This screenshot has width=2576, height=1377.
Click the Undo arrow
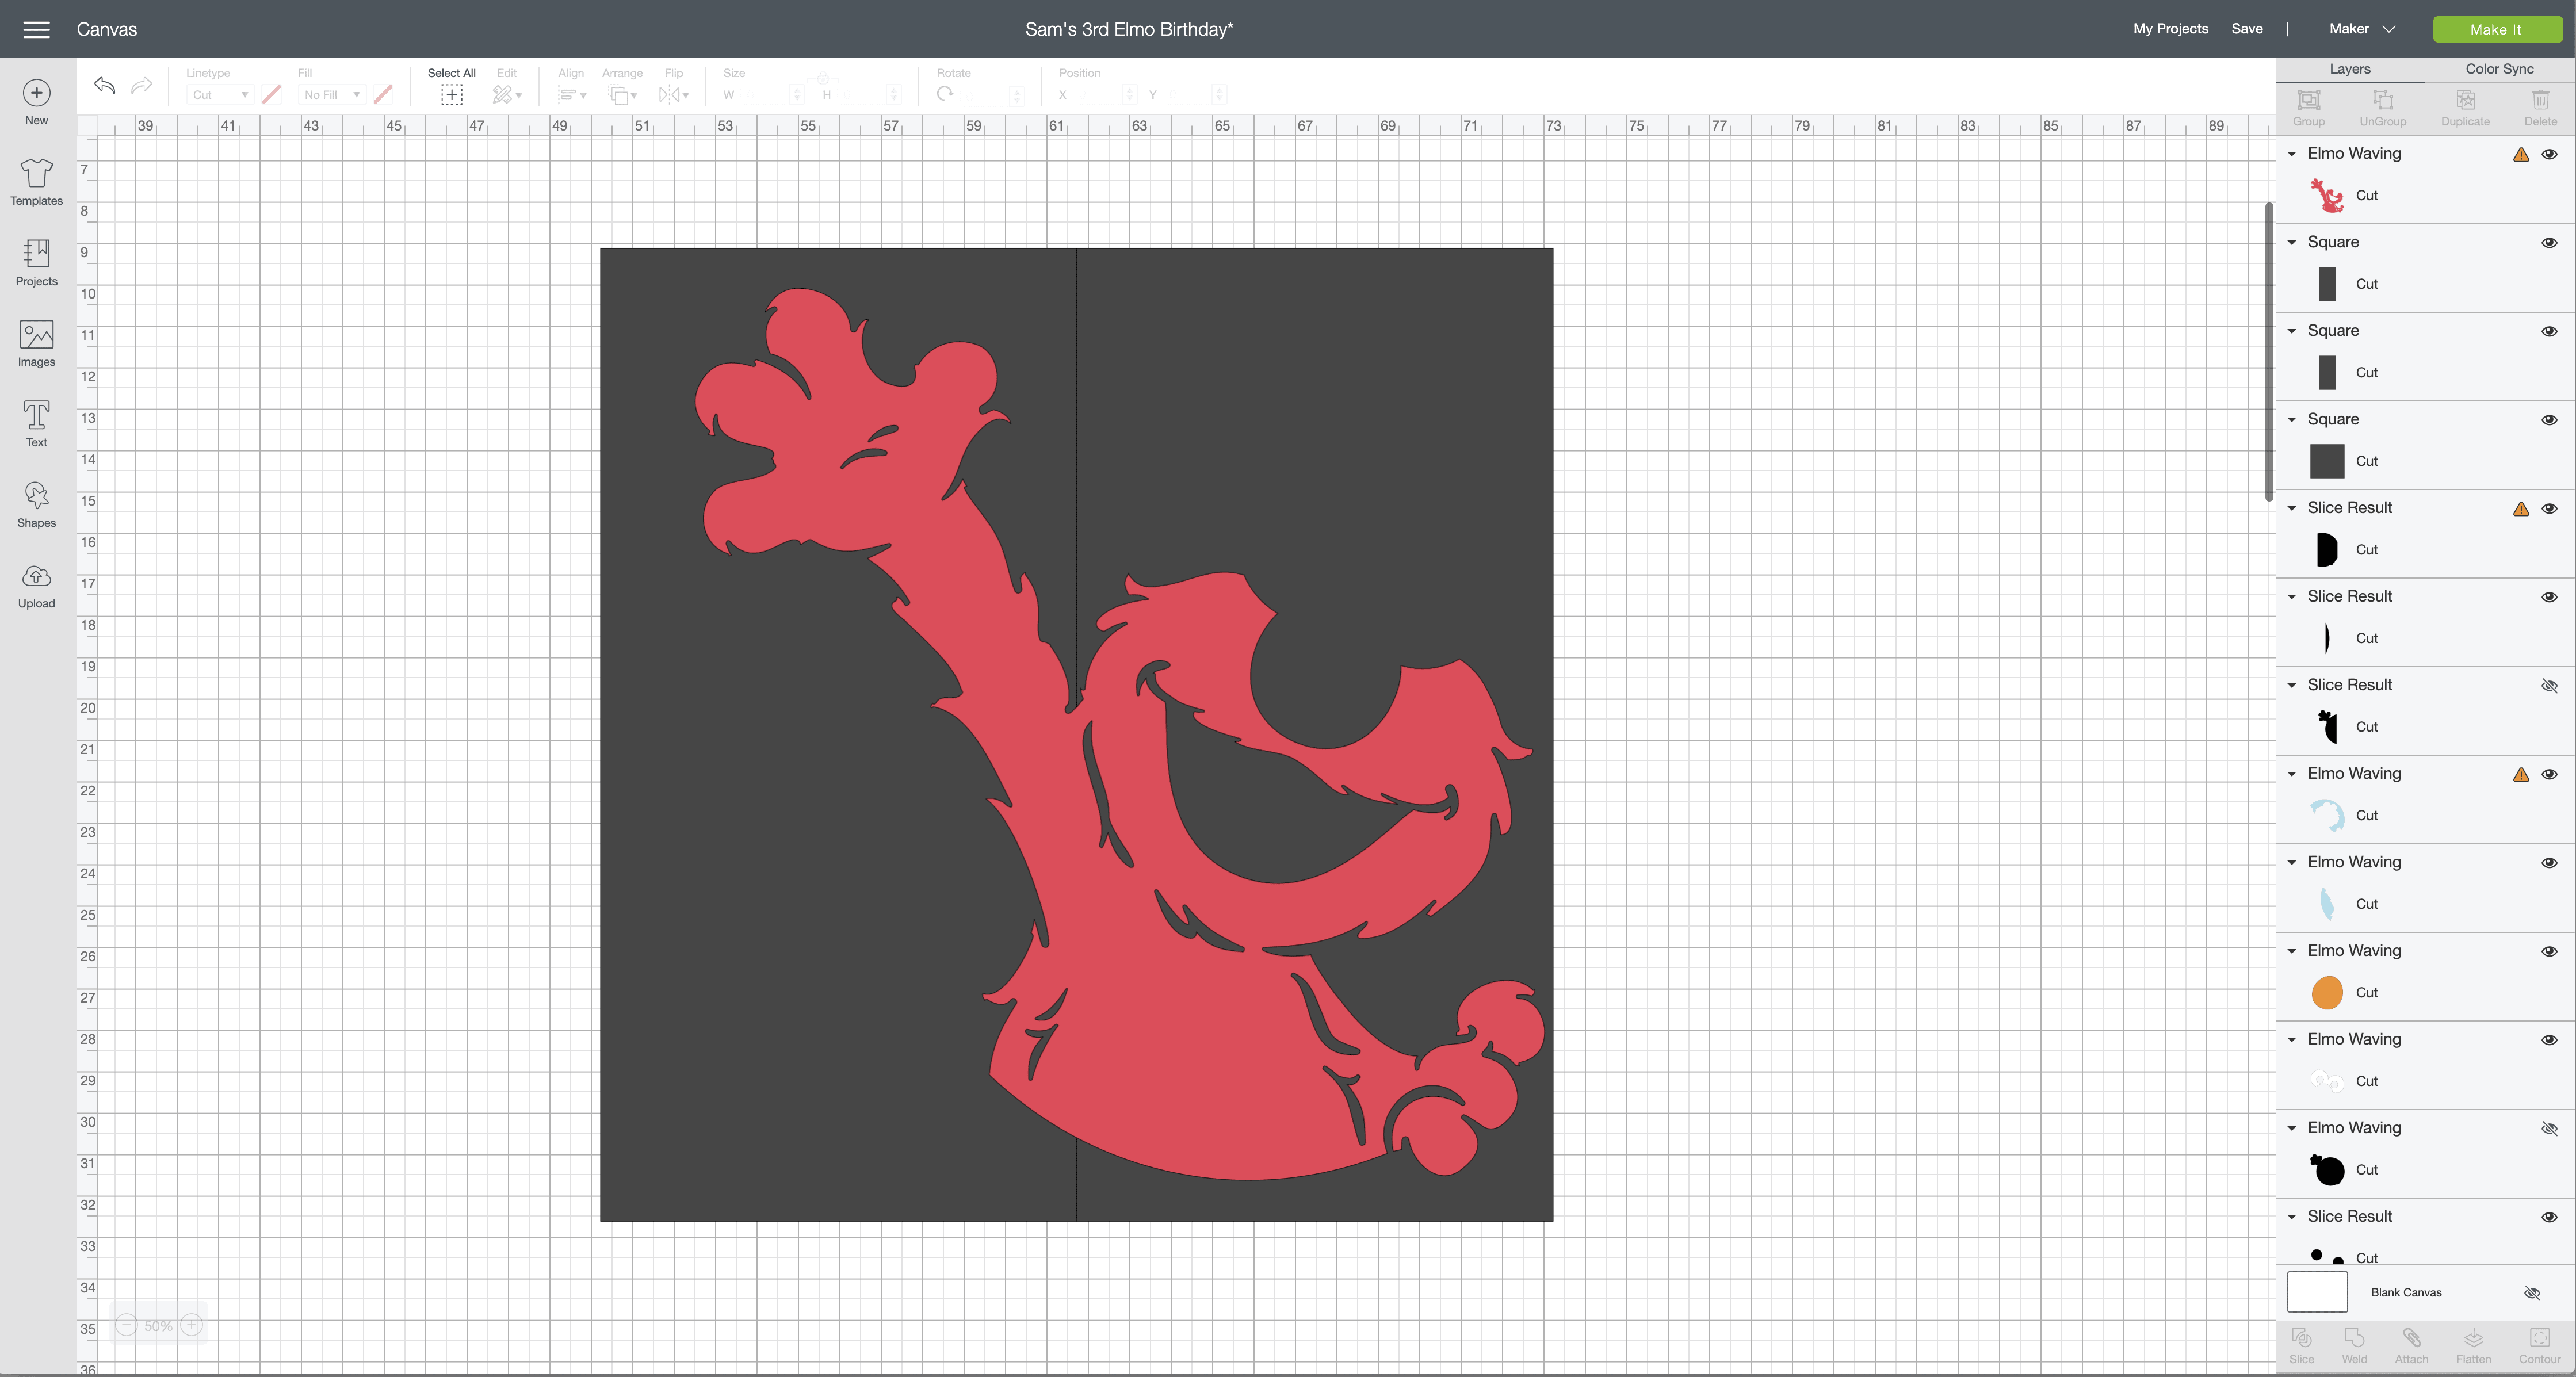pyautogui.click(x=104, y=86)
